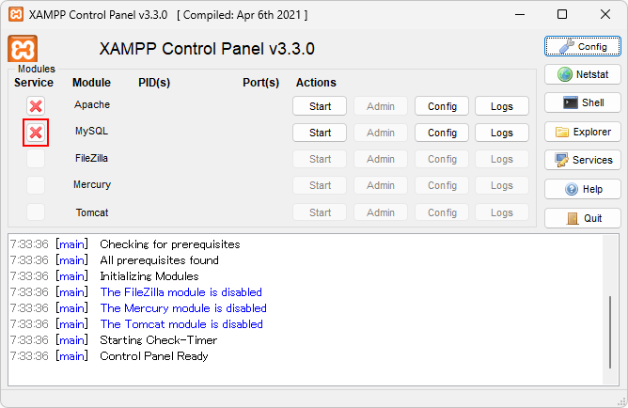The width and height of the screenshot is (628, 408).
Task: Toggle the FileZilla service checkbox
Action: (36, 159)
